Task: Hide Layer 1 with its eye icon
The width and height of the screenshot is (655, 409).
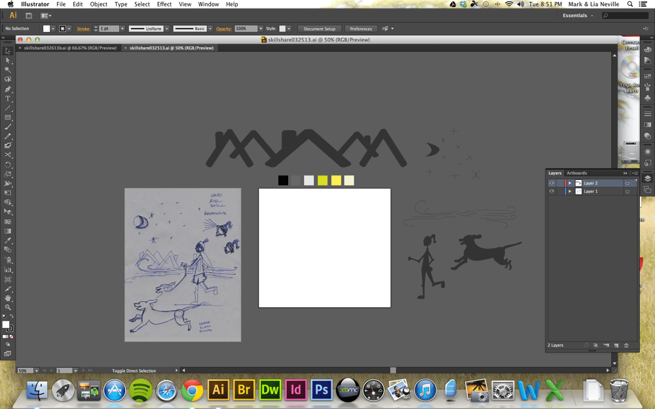Action: (x=552, y=191)
